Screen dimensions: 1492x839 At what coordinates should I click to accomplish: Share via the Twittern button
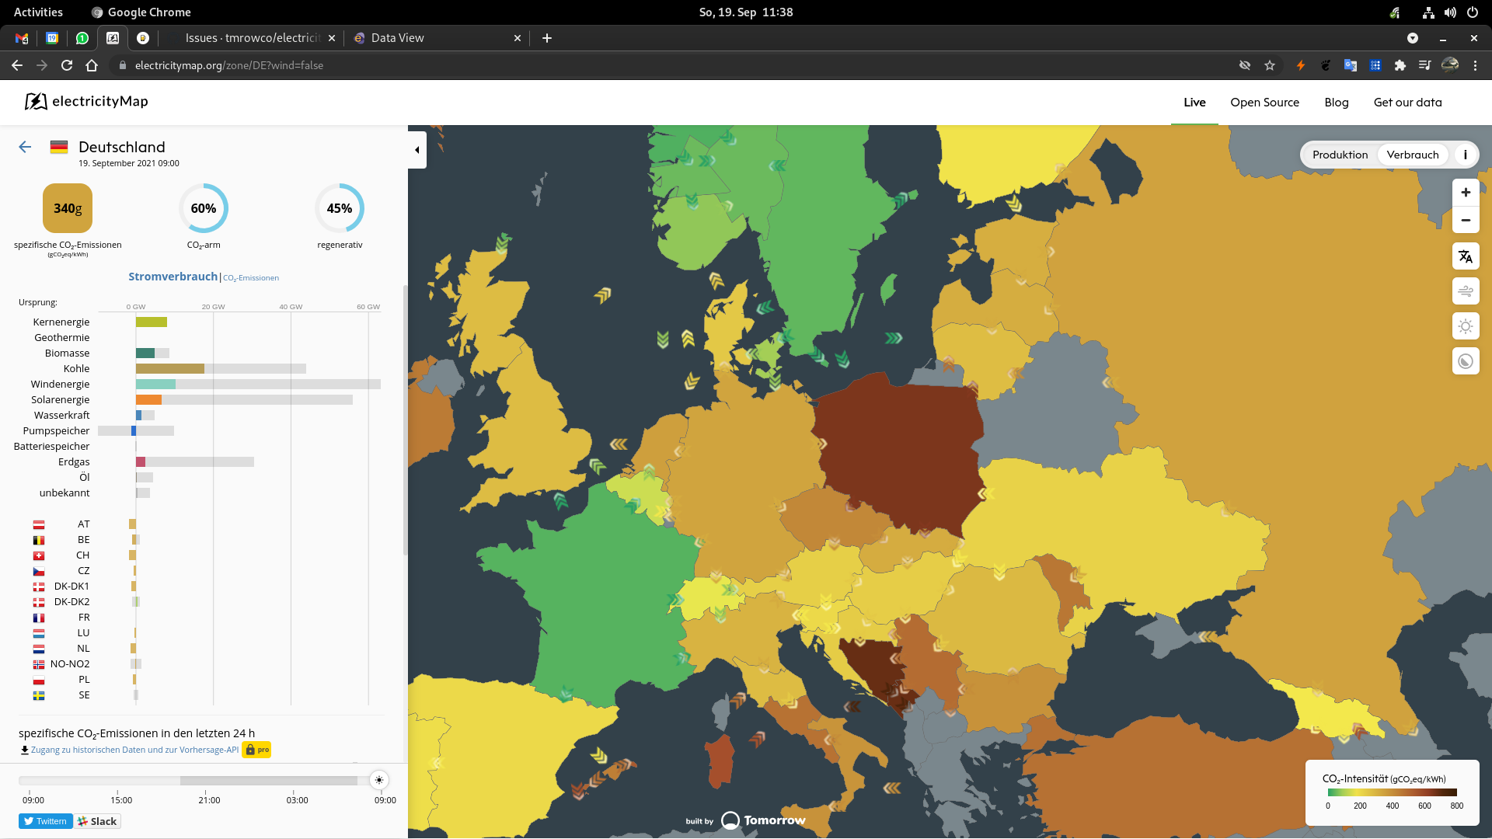pos(45,821)
